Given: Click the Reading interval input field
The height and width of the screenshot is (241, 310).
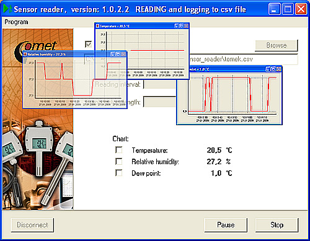Looking at the screenshot, I should 159,84.
